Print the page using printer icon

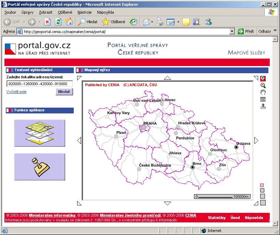(x=160, y=22)
